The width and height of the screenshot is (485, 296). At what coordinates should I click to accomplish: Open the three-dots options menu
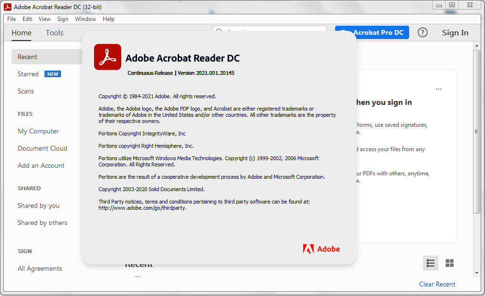[439, 89]
